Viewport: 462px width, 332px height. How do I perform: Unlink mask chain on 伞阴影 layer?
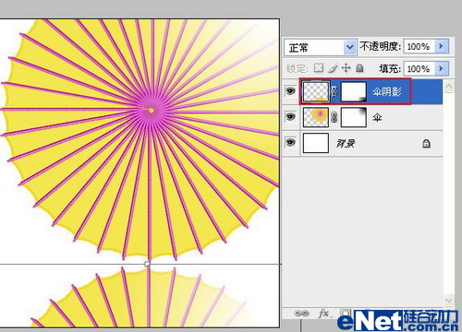point(334,91)
